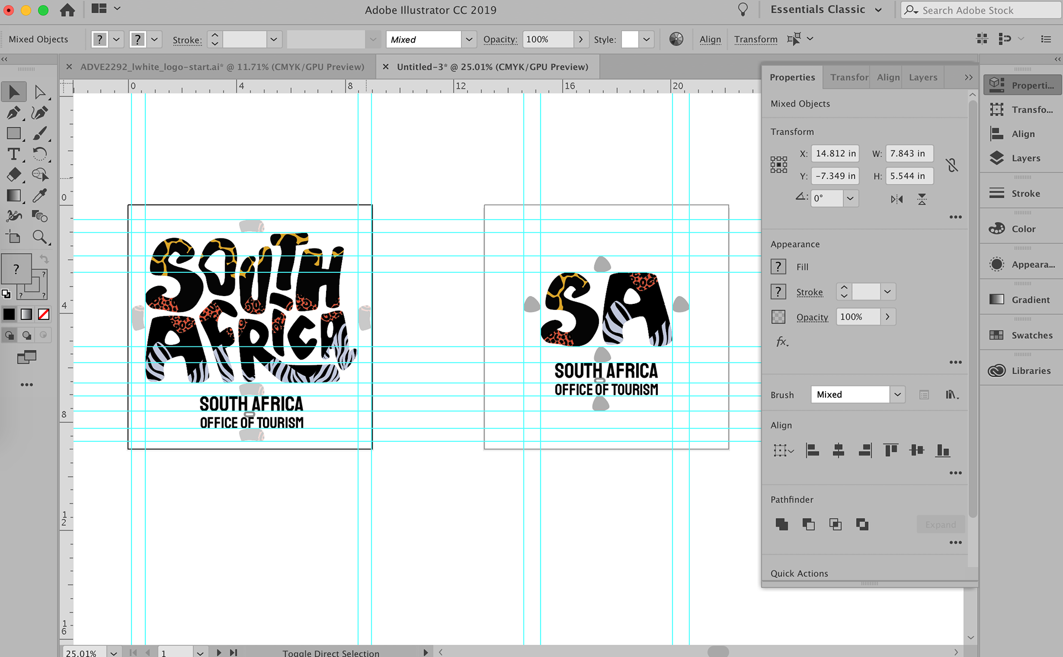
Task: Open Align link in control bar
Action: click(710, 39)
